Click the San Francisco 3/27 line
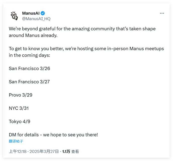The image size is (173, 161). pos(29,82)
